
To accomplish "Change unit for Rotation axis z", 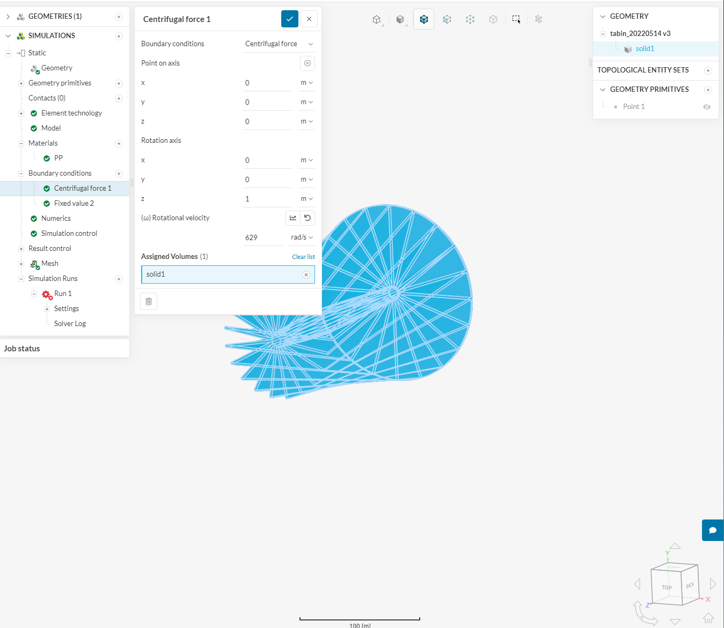I will 306,199.
